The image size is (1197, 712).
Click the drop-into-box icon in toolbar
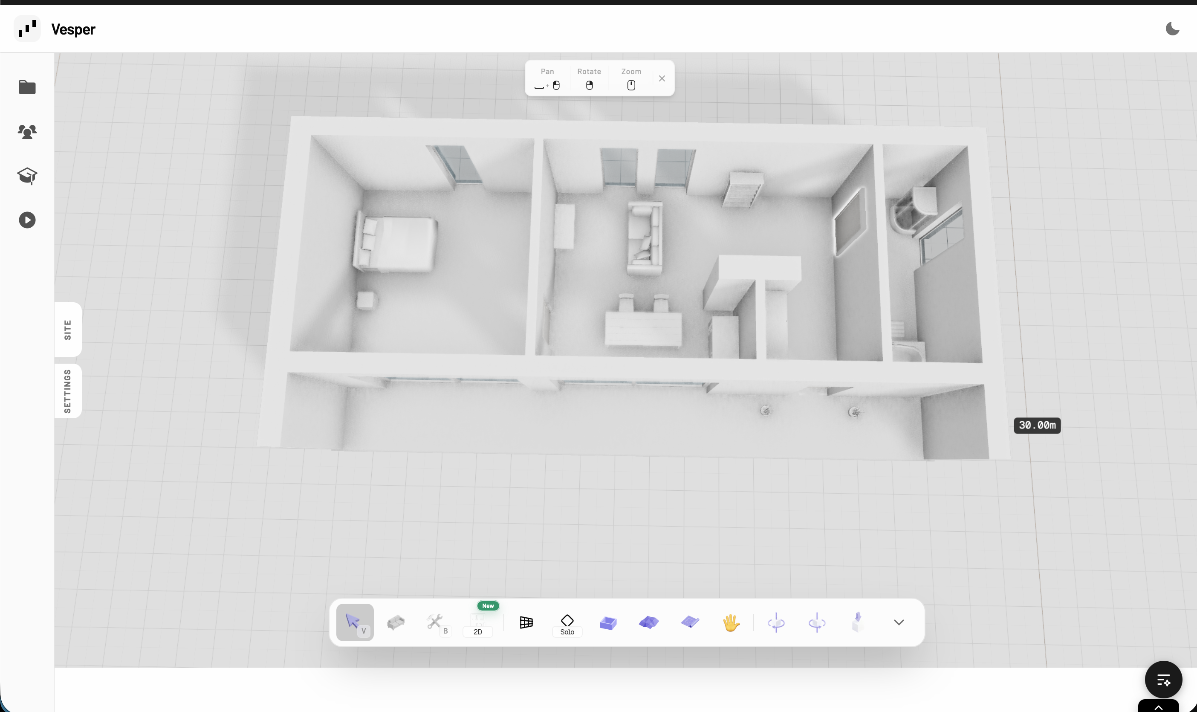click(858, 622)
